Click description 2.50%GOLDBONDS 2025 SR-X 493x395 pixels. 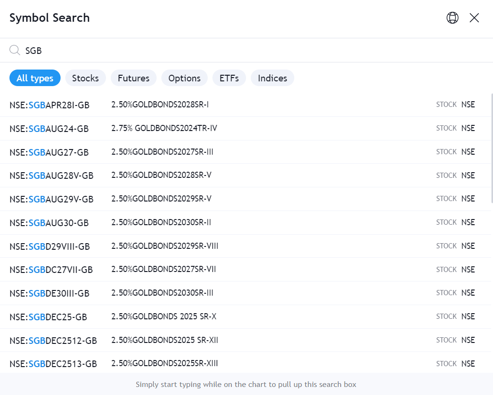tap(164, 316)
